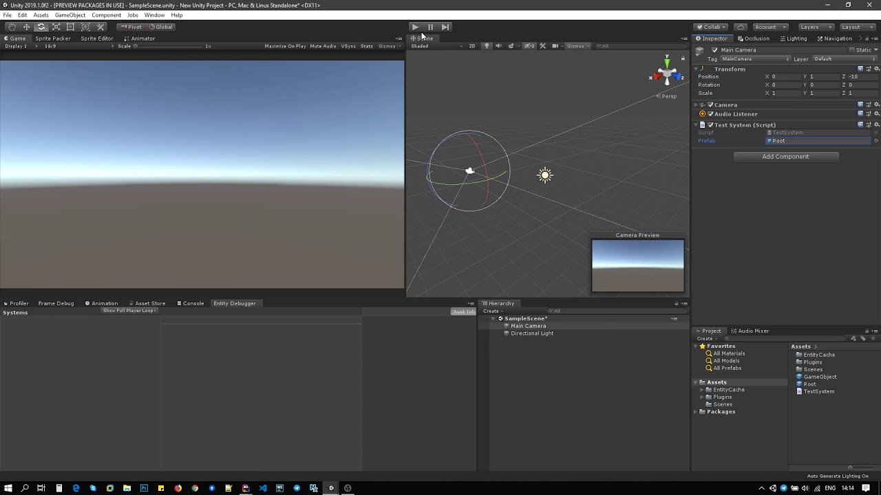Click Directional Light sun icon in scene
This screenshot has height=495, width=881.
[545, 175]
